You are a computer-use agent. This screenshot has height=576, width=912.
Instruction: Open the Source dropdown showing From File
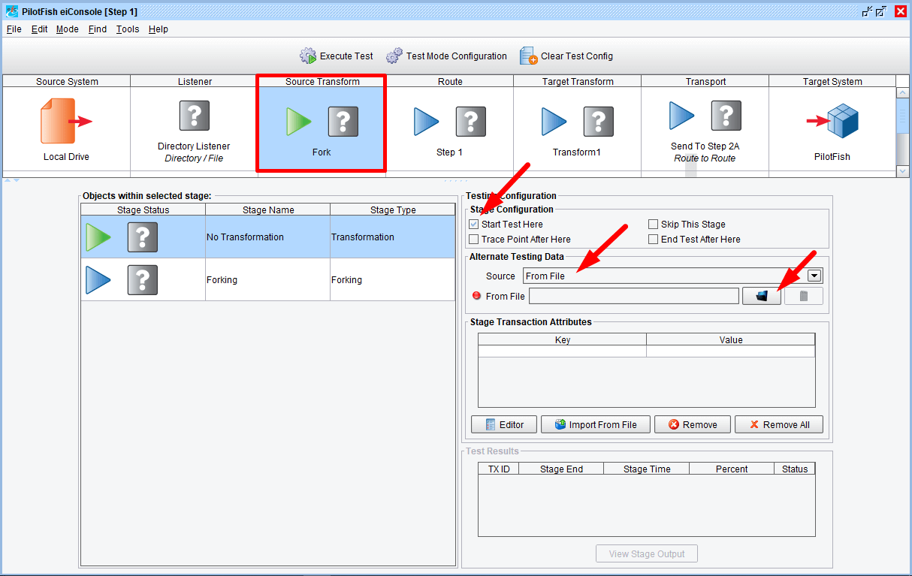tap(673, 276)
